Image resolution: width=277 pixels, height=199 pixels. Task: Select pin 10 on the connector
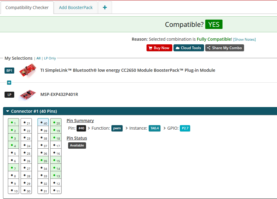coord(13,190)
